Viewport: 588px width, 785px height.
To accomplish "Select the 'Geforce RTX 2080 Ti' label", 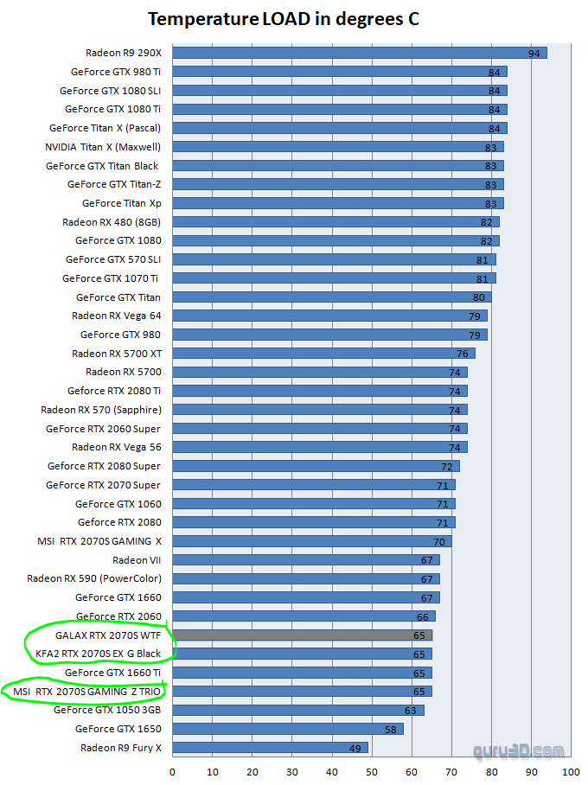I will coord(114,391).
